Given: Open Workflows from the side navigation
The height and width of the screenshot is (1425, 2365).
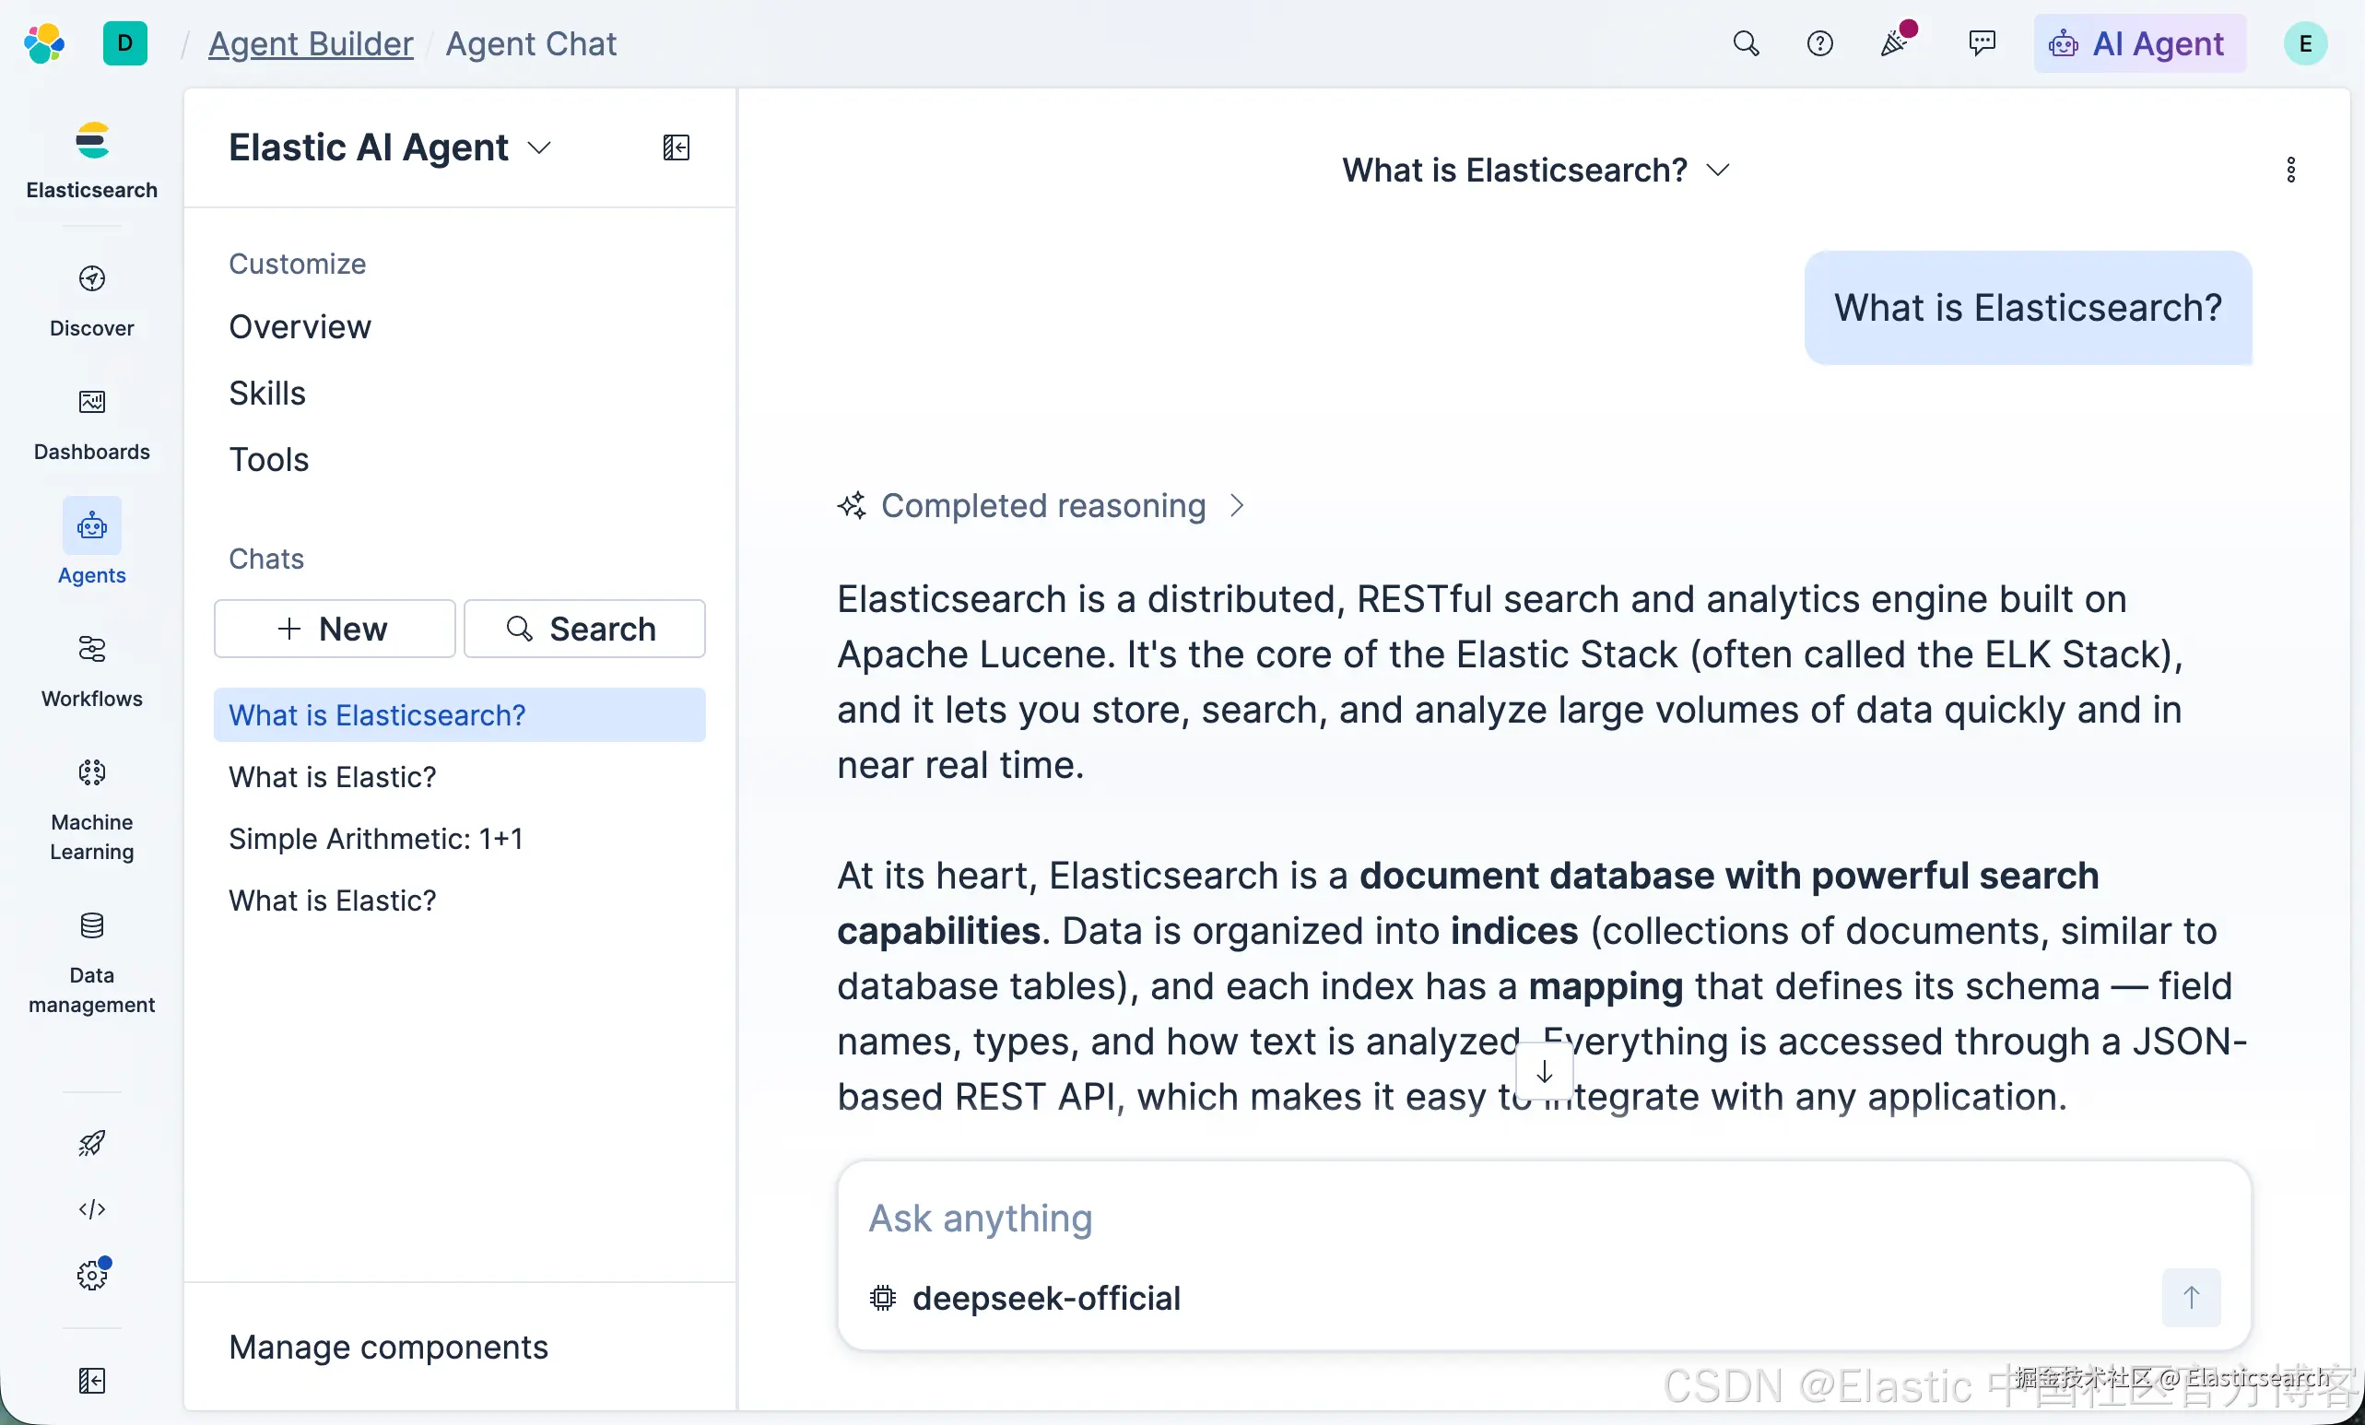Looking at the screenshot, I should (92, 672).
